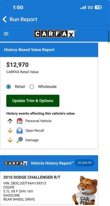The image size is (110, 206).
Task: Tap the Run Report back label
Action: point(23,19)
